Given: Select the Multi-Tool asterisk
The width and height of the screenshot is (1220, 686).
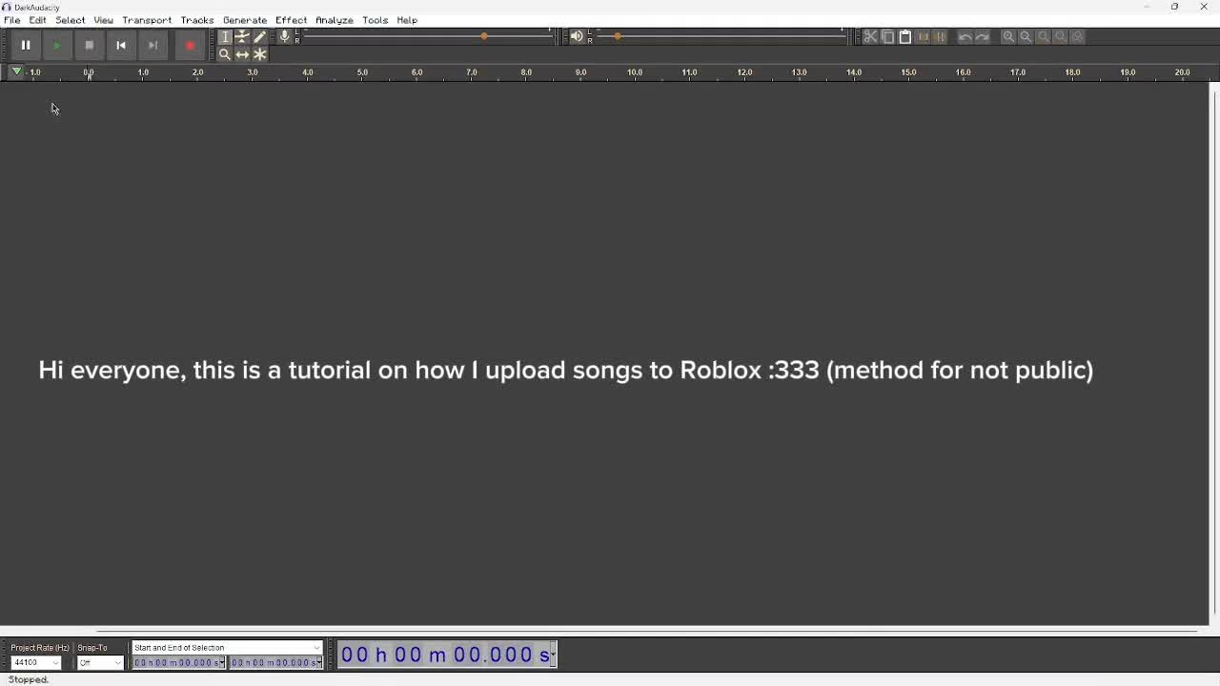Looking at the screenshot, I should click(259, 54).
